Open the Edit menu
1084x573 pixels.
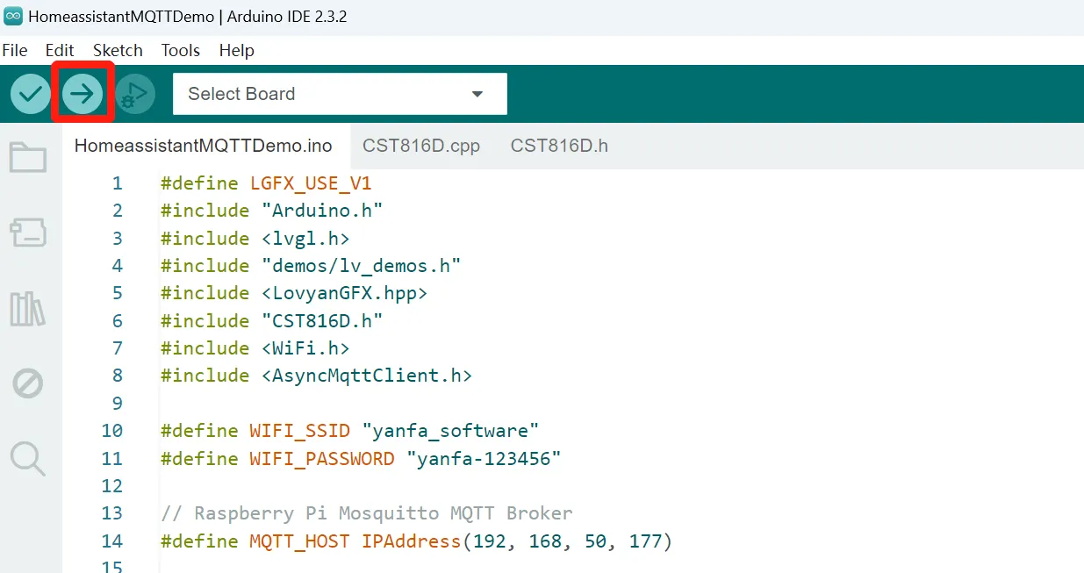tap(60, 50)
